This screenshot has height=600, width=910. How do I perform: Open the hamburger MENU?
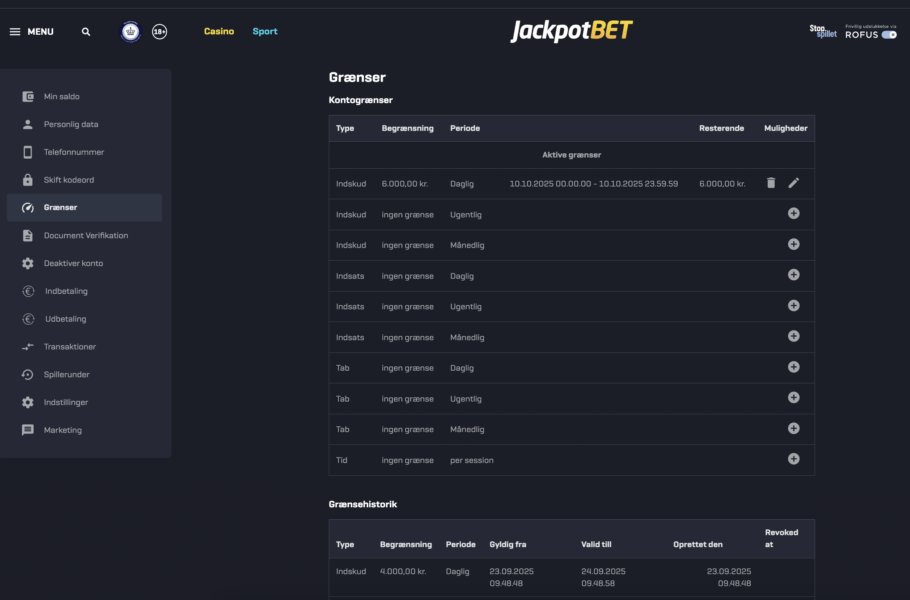32,32
